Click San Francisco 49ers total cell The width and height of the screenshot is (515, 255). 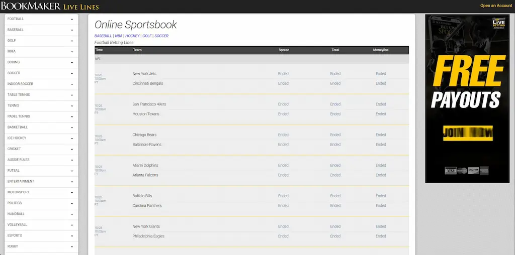335,104
